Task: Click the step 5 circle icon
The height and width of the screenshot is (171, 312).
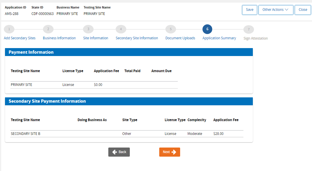Action: point(171,29)
